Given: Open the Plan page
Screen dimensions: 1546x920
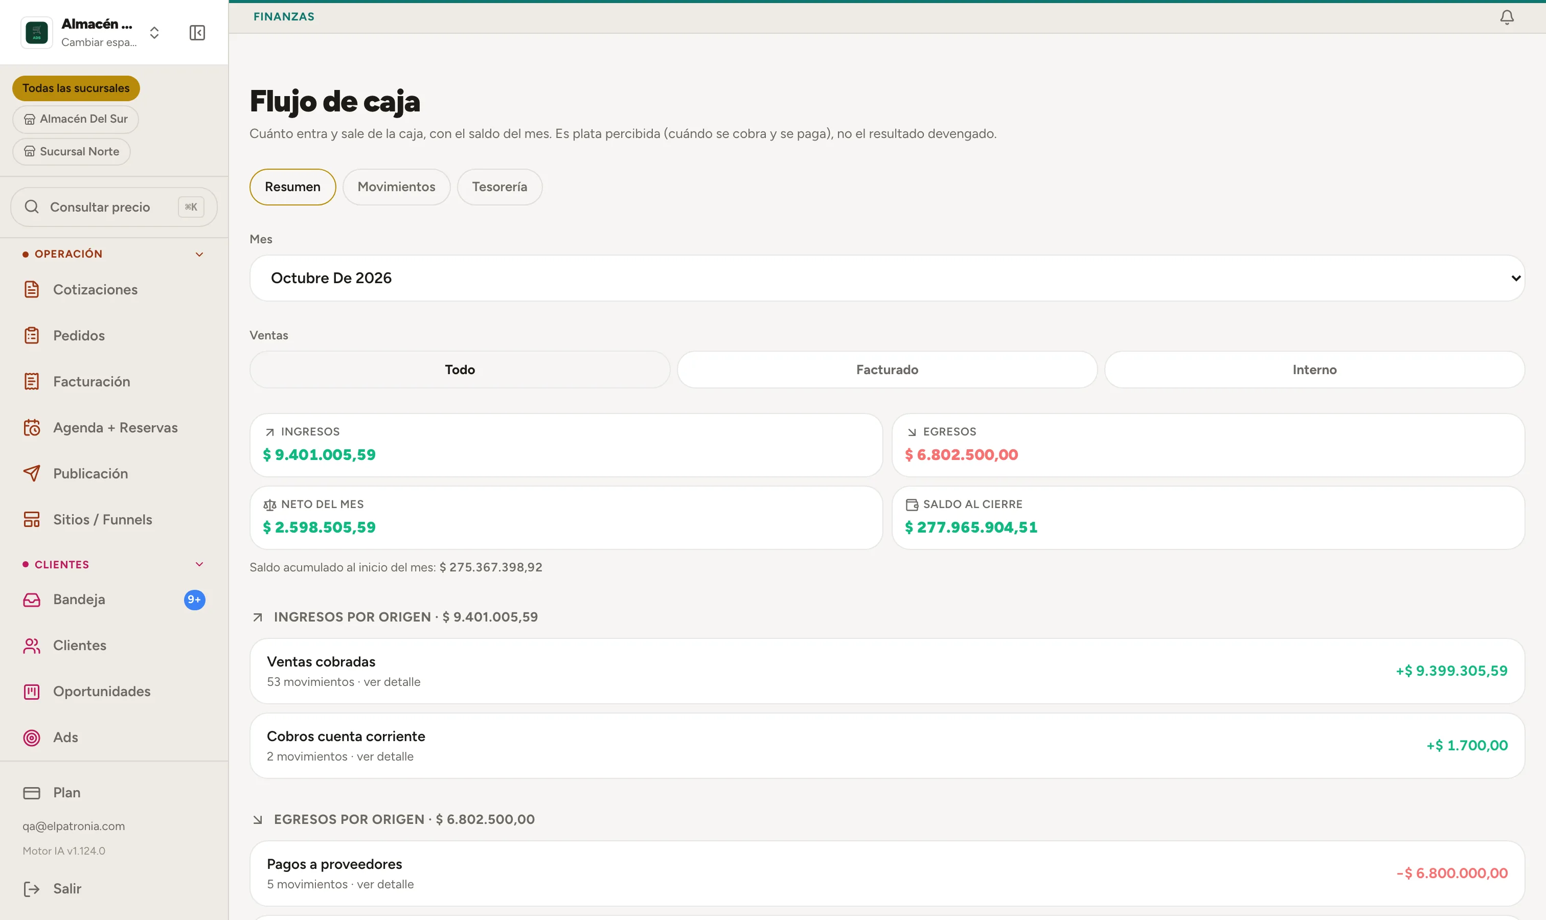Looking at the screenshot, I should tap(113, 792).
